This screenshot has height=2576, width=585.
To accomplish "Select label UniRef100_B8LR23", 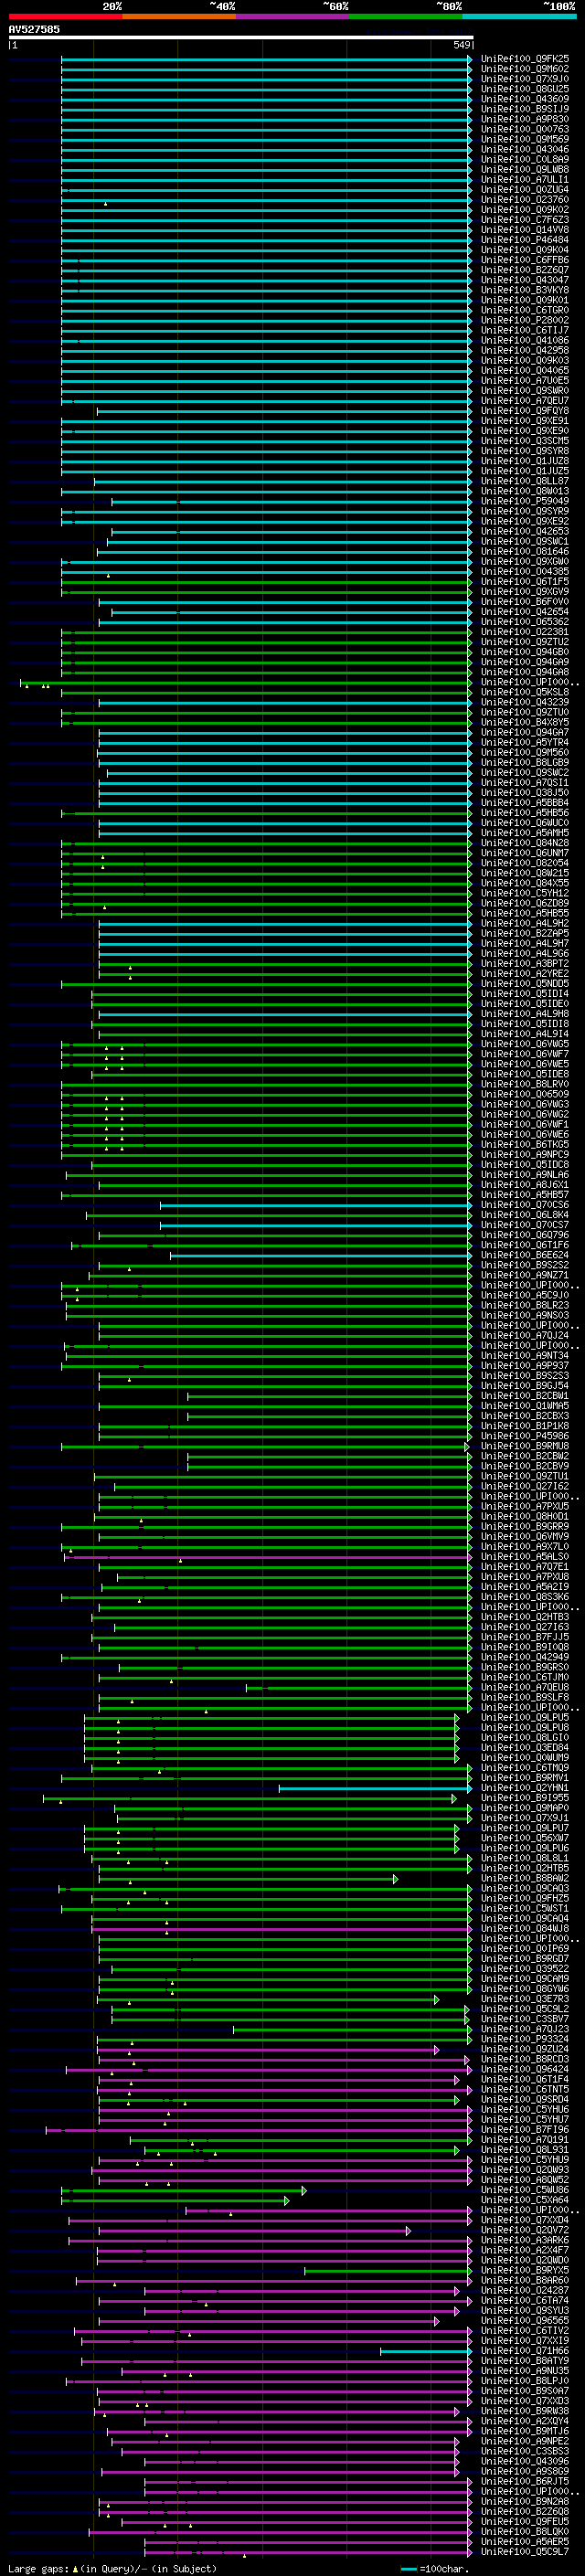I will pos(525,1305).
